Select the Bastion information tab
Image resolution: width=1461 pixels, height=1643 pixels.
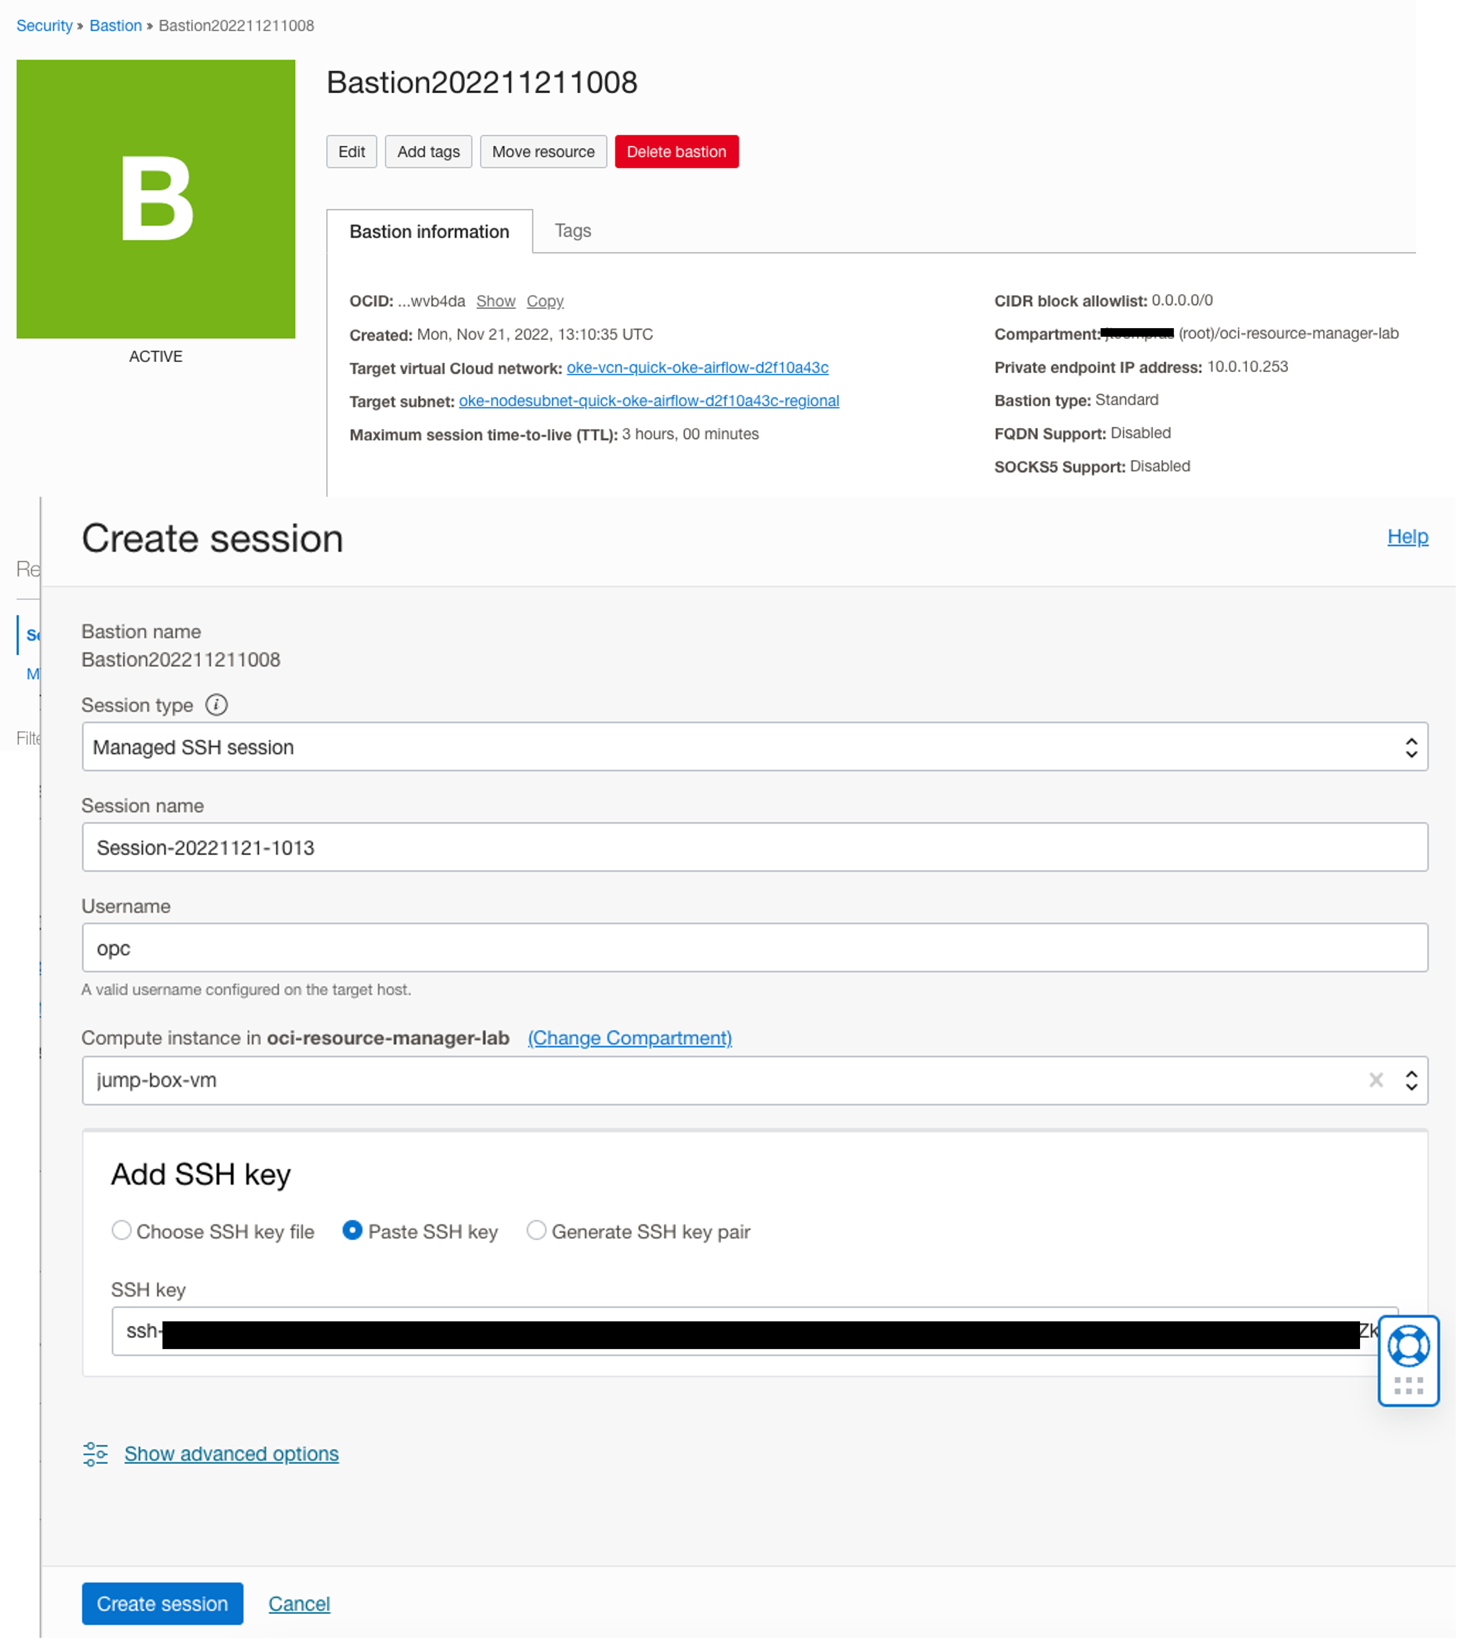429,232
